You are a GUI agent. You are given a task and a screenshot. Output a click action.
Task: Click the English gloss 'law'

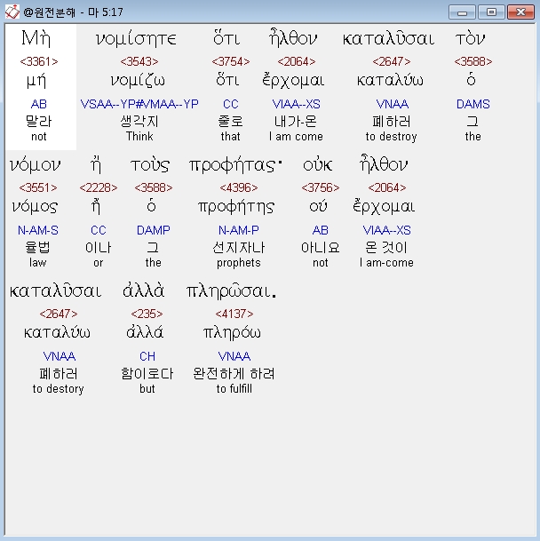coord(37,263)
